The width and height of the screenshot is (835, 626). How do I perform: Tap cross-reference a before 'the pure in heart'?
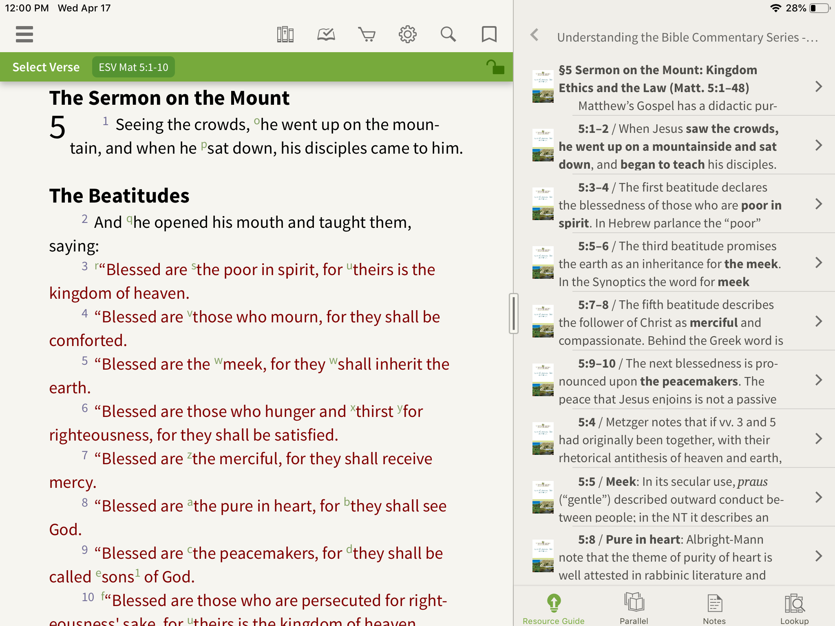pyautogui.click(x=190, y=503)
